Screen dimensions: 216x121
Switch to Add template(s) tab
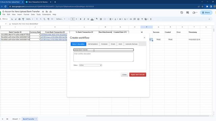pyautogui.click(x=93, y=44)
